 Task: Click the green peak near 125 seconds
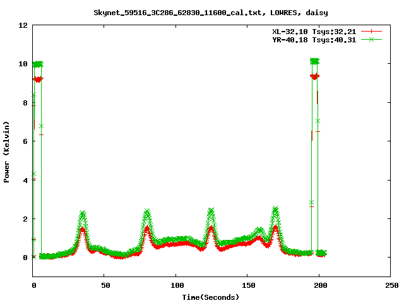tap(211, 211)
